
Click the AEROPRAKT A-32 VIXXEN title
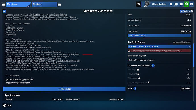pyautogui.click(x=98, y=11)
